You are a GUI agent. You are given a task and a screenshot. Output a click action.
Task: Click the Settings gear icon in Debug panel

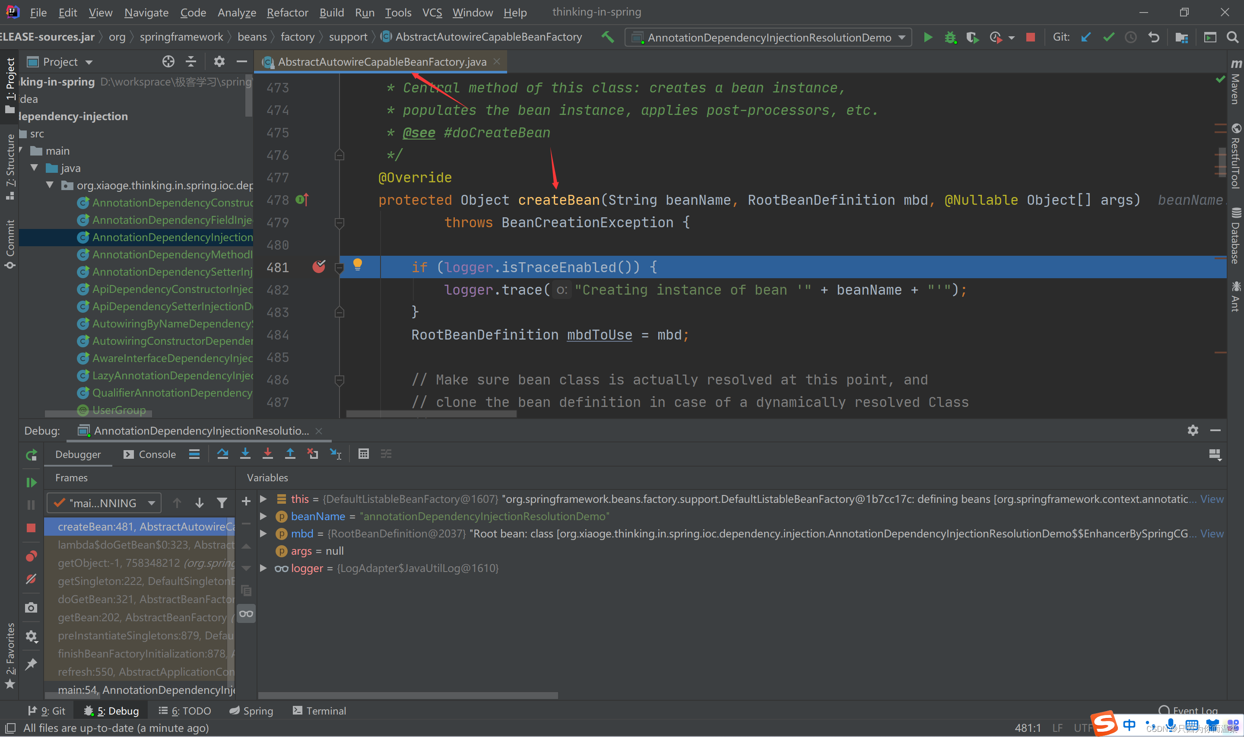click(x=1193, y=430)
